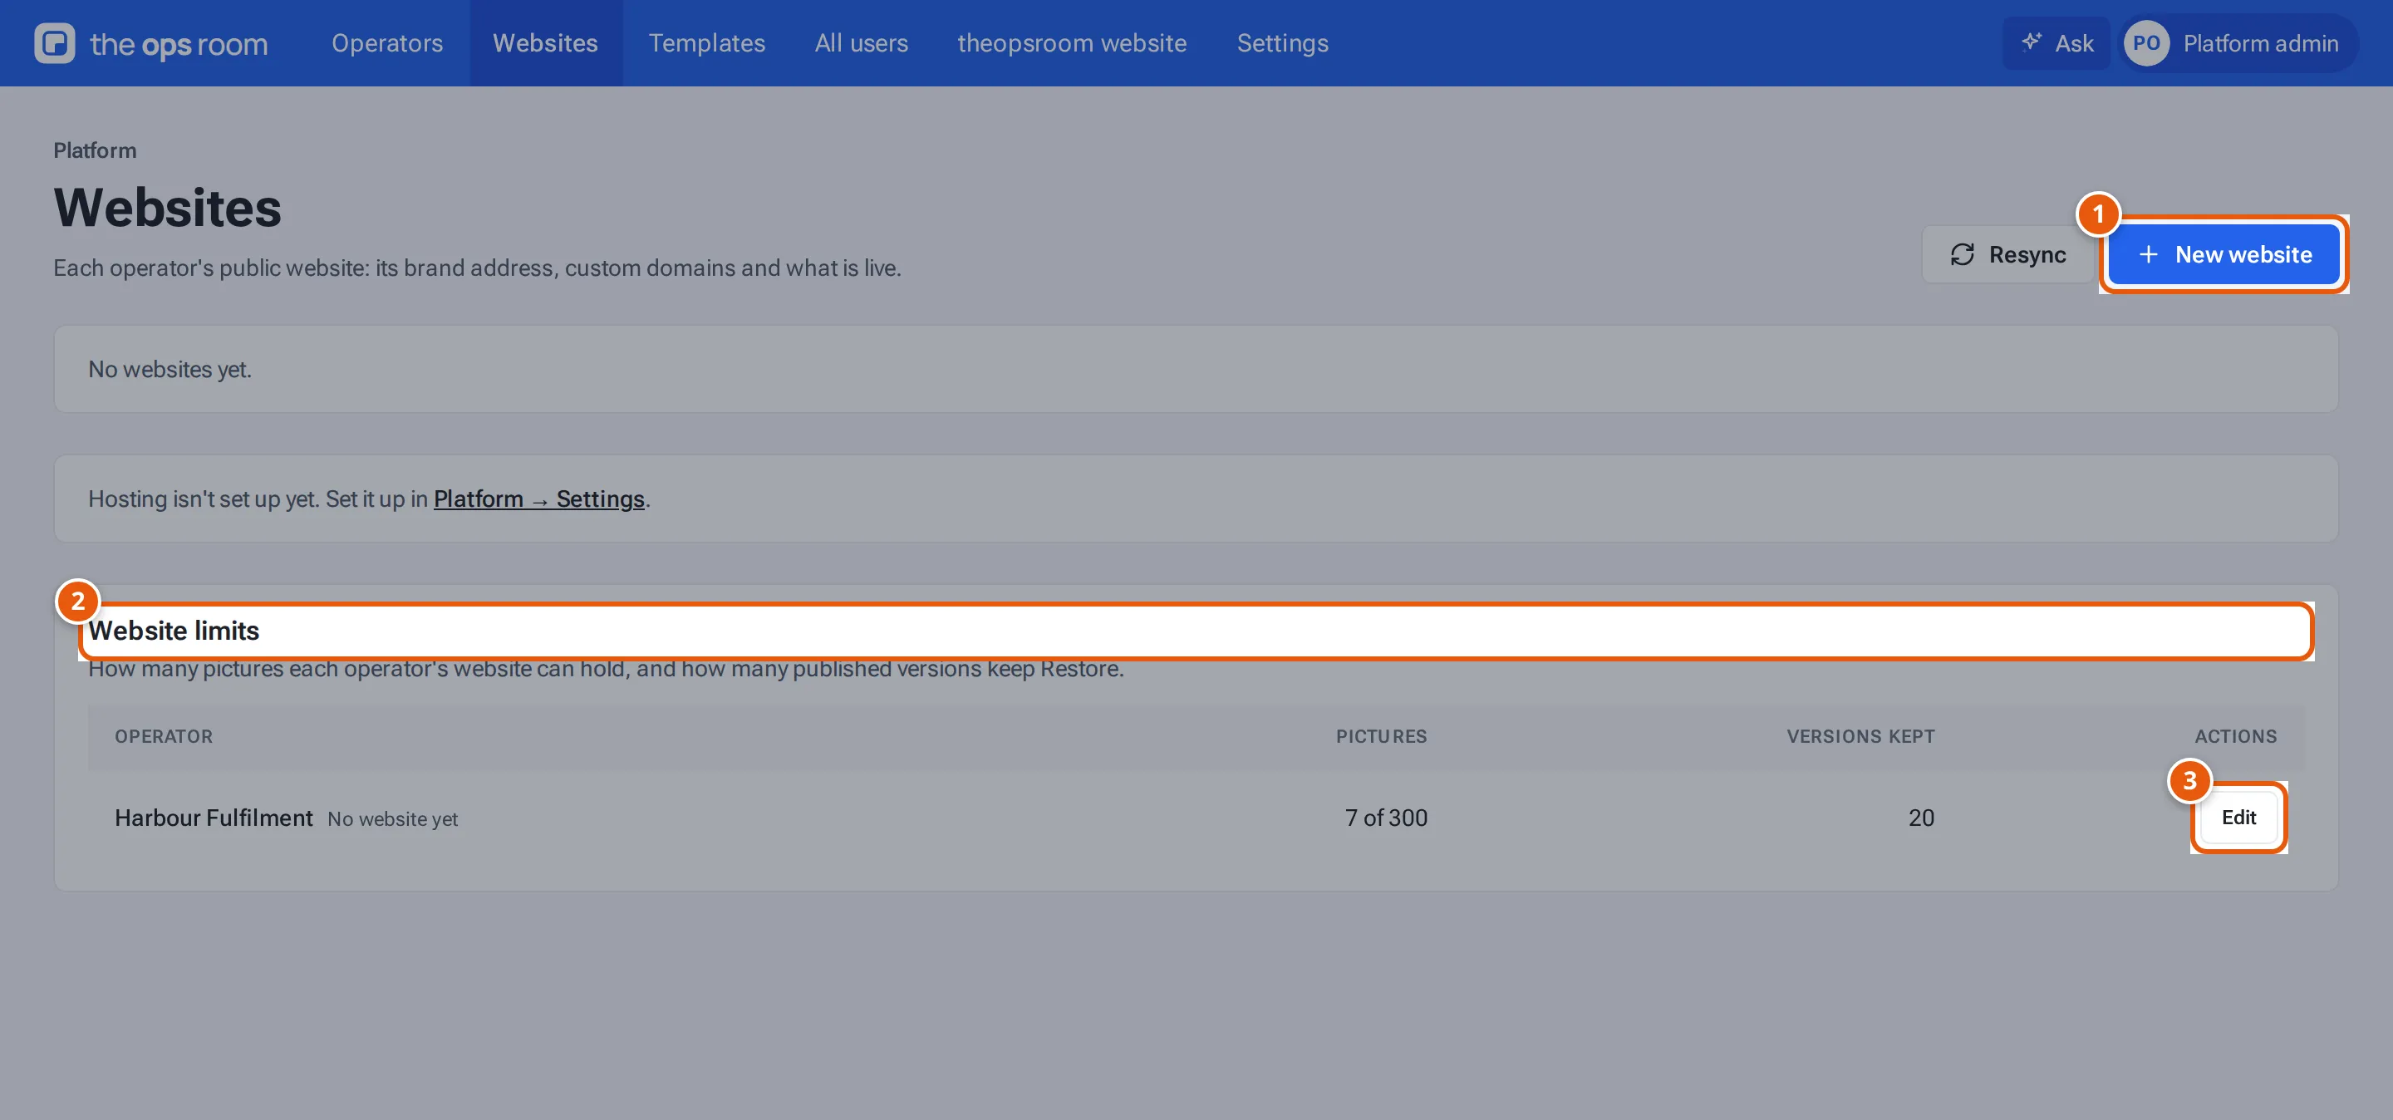Click the VERSIONS KEPT column header
The image size is (2393, 1120).
point(1860,736)
